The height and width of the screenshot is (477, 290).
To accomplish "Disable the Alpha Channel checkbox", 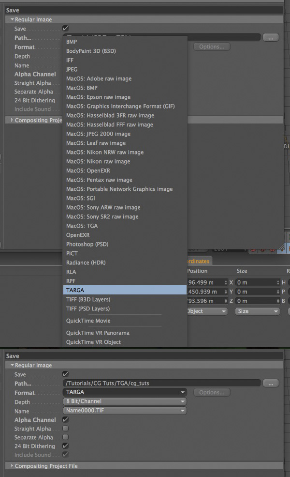I will 65,419.
